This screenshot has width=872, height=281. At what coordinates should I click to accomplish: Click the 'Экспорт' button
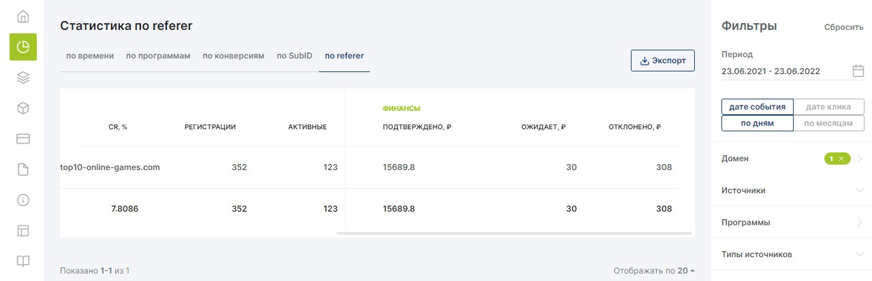[x=663, y=61]
